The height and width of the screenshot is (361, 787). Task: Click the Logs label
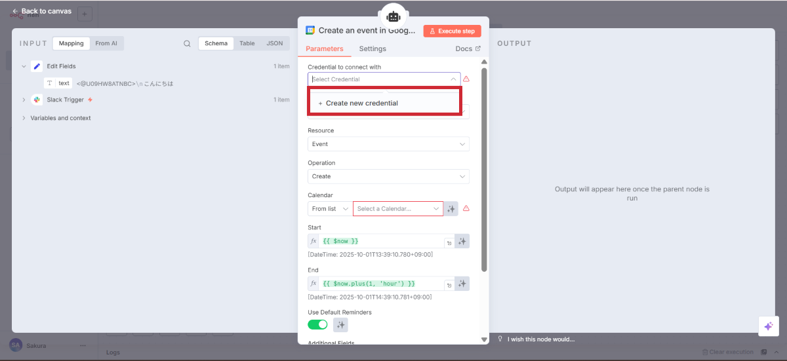tap(113, 352)
